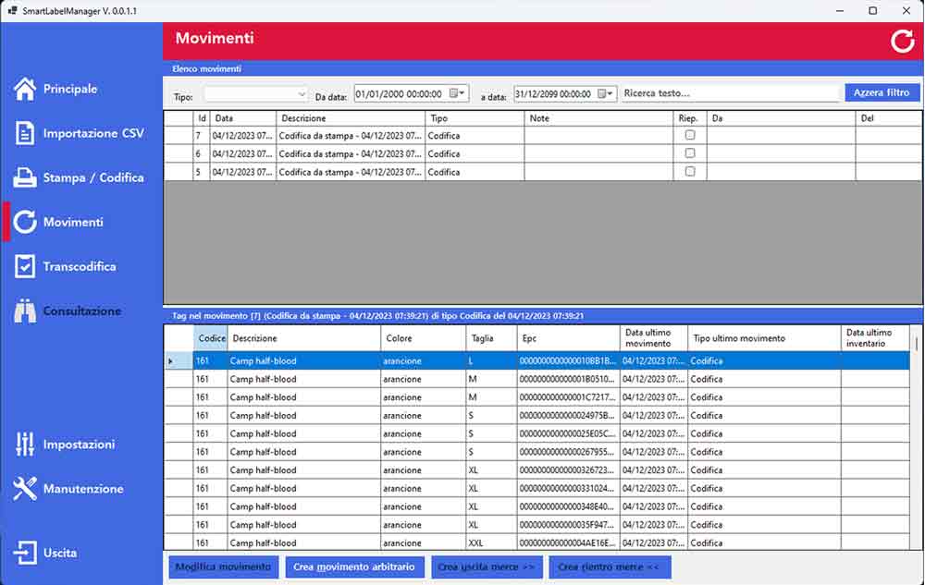Tick the Riep. checkbox for movement 5
Viewport: 925px width, 585px height.
pyautogui.click(x=690, y=172)
